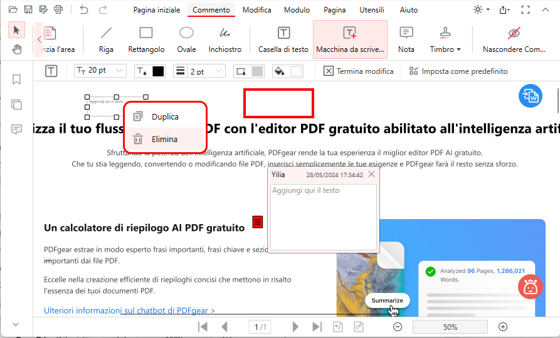This screenshot has width=560, height=338.
Task: Click the white fill color swatch
Action: tap(296, 71)
